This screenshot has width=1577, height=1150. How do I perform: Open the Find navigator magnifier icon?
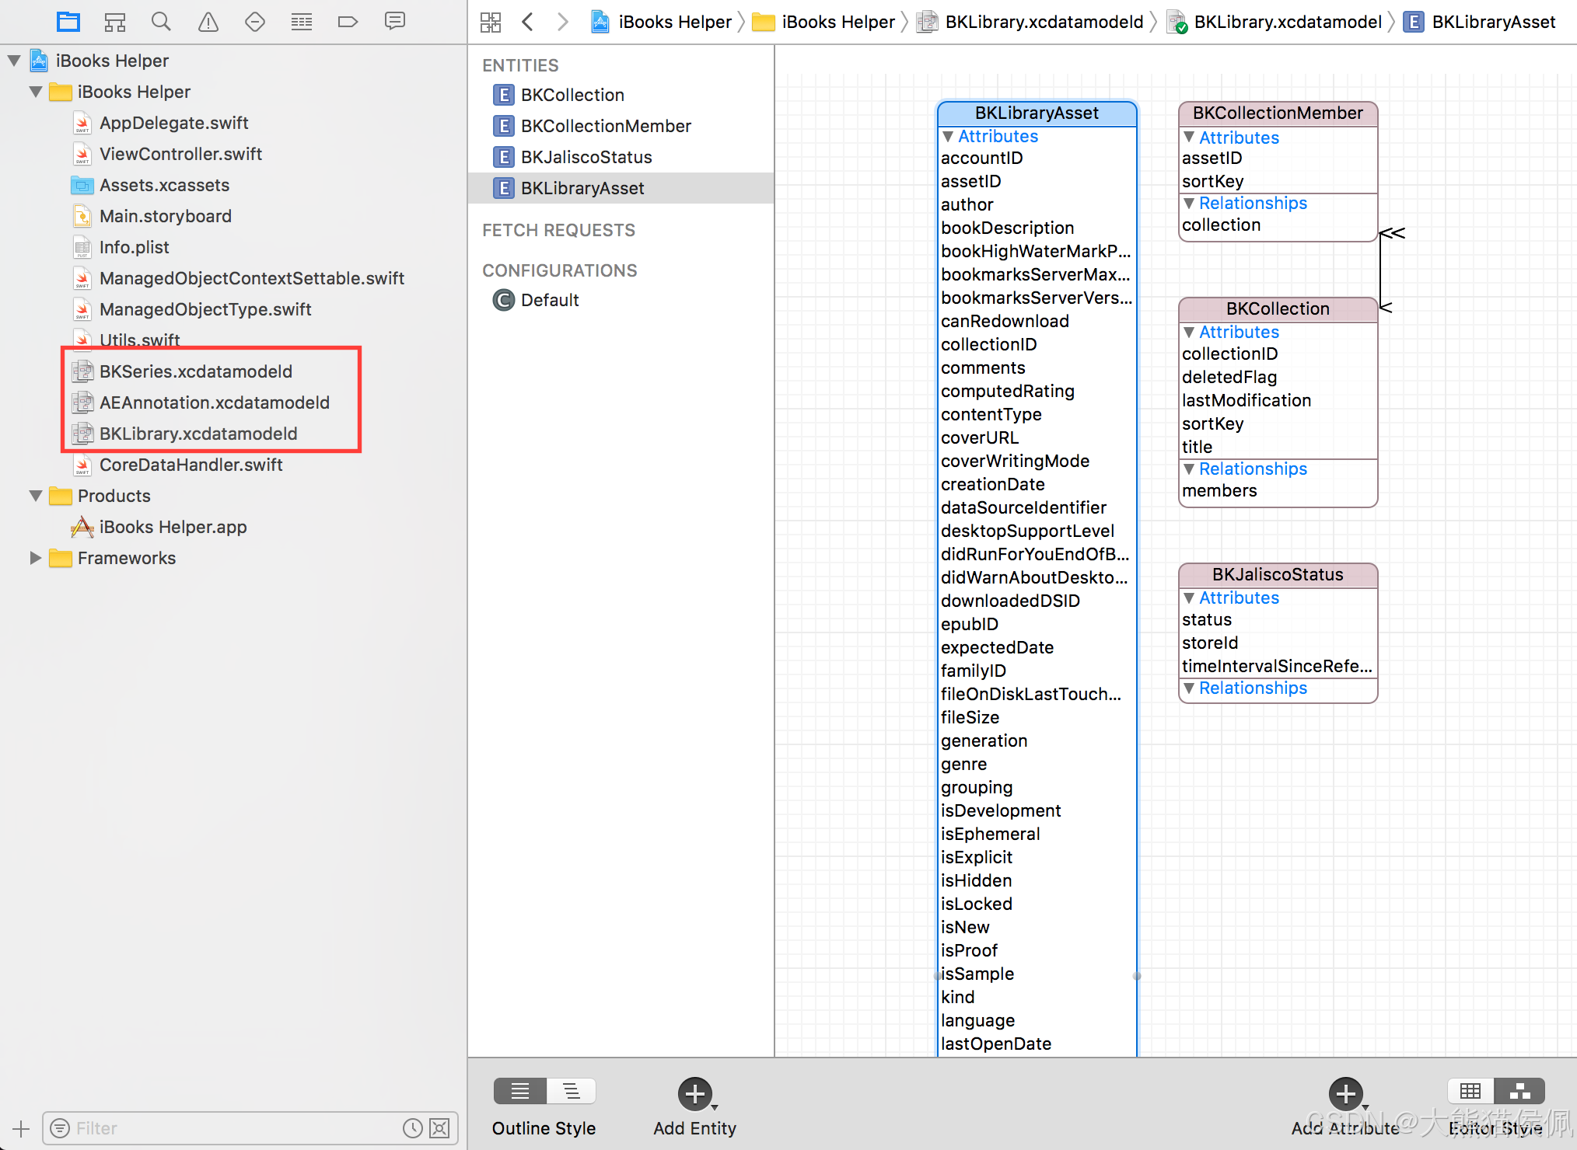coord(161,22)
